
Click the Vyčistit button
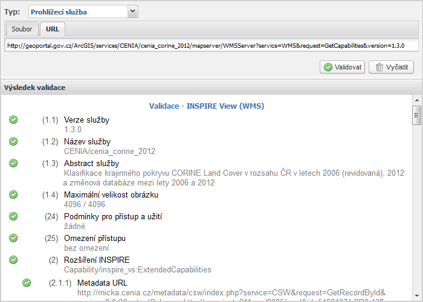coord(391,67)
